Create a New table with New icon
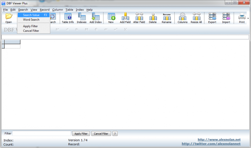Image resolution: width=251 pixels, height=148 pixels. pyautogui.click(x=111, y=18)
